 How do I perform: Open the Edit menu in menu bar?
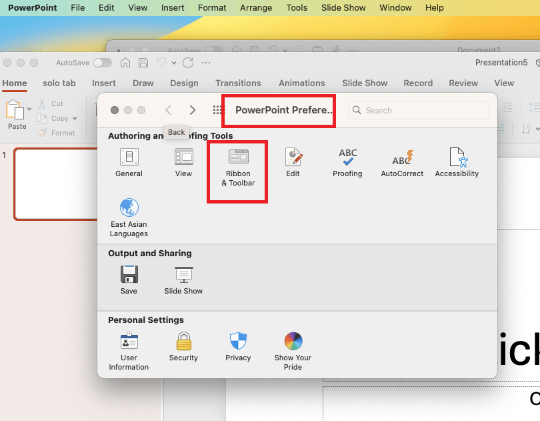click(107, 7)
